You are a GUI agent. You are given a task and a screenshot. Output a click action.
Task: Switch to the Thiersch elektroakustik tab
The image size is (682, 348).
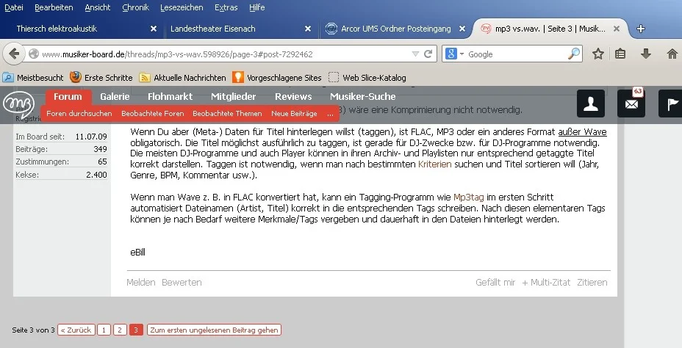click(x=82, y=29)
